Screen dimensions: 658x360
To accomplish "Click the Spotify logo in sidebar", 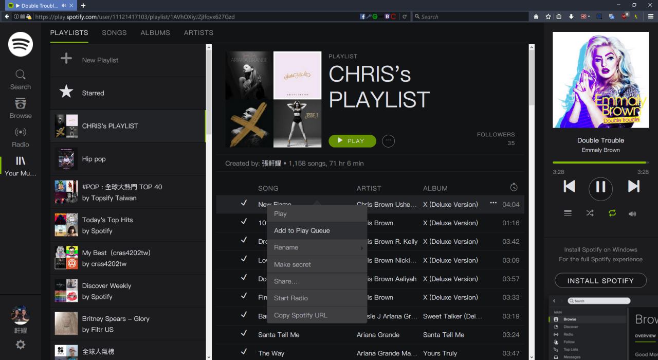I will (x=21, y=44).
